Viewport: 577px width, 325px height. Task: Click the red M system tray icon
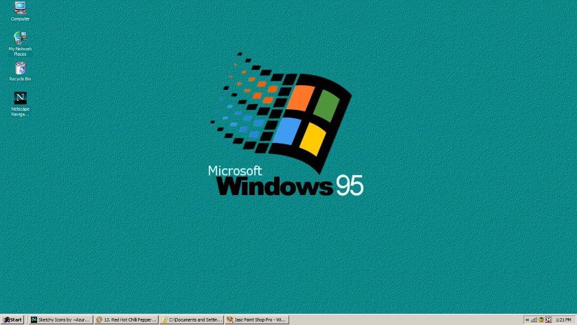click(x=548, y=320)
